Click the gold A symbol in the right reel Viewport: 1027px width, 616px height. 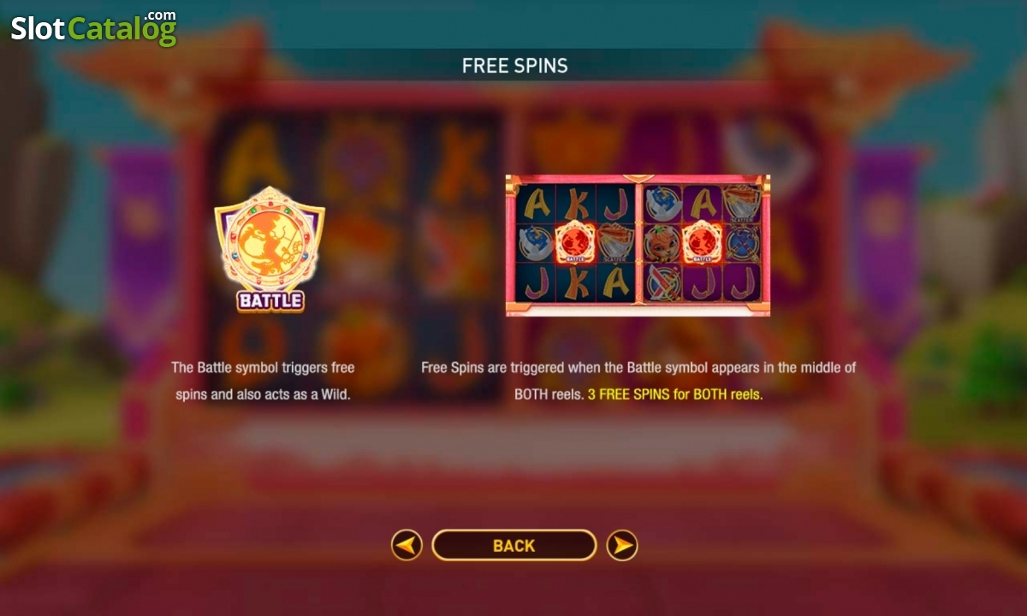[x=702, y=203]
